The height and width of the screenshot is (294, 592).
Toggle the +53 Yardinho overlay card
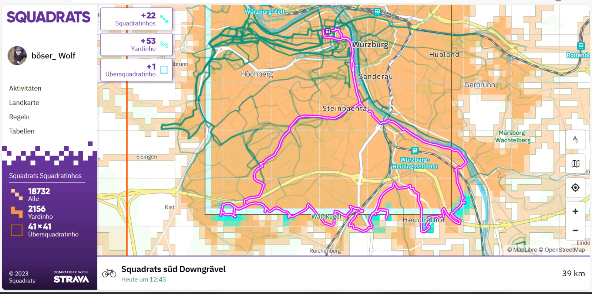coord(136,44)
